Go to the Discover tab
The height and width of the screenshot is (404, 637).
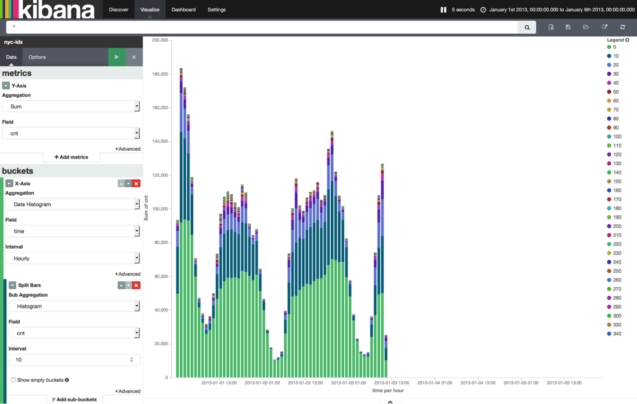click(119, 10)
